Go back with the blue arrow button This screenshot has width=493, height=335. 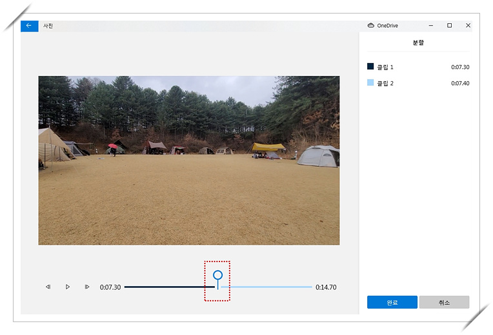point(30,26)
